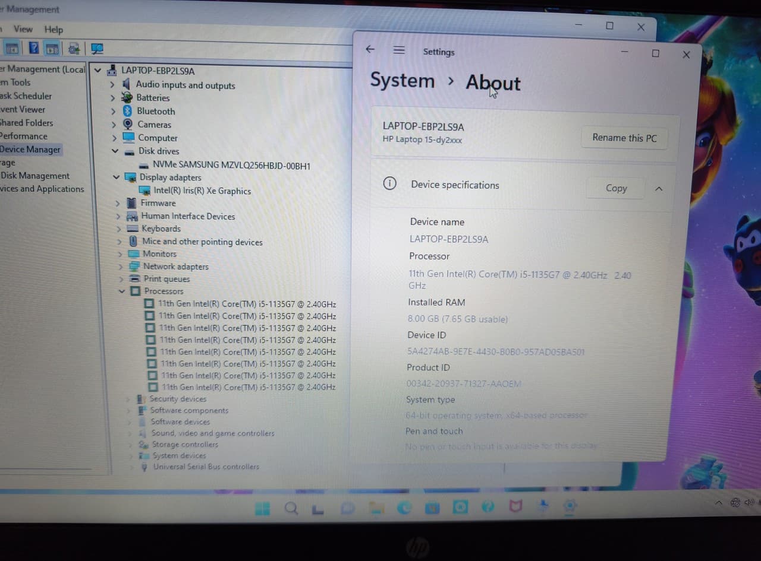Select Task Scheduler in the console tree
The image size is (761, 561).
pos(26,96)
